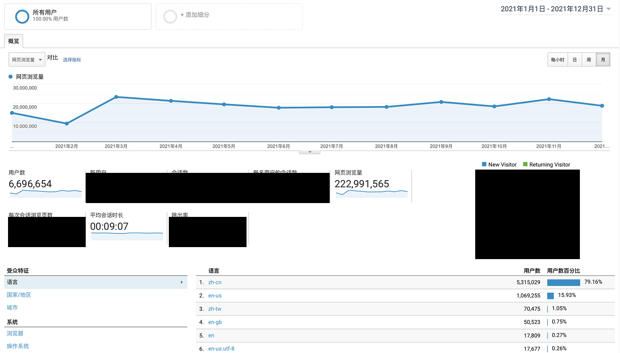Click the 平均会话时长 sparkline thumbnail
This screenshot has width=620, height=353.
(127, 236)
